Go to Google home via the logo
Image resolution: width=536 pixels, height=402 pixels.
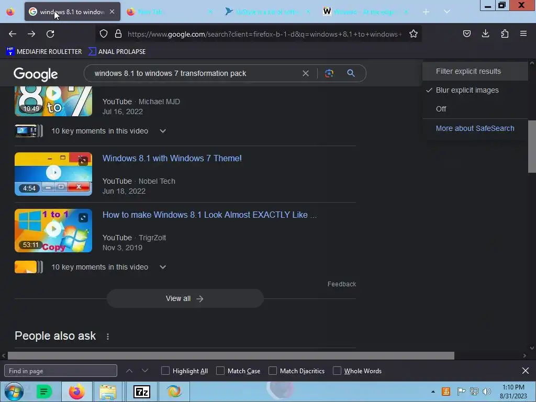36,74
